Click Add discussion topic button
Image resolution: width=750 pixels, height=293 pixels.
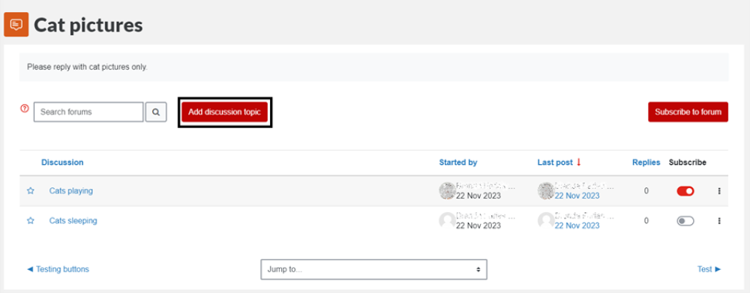(x=224, y=112)
